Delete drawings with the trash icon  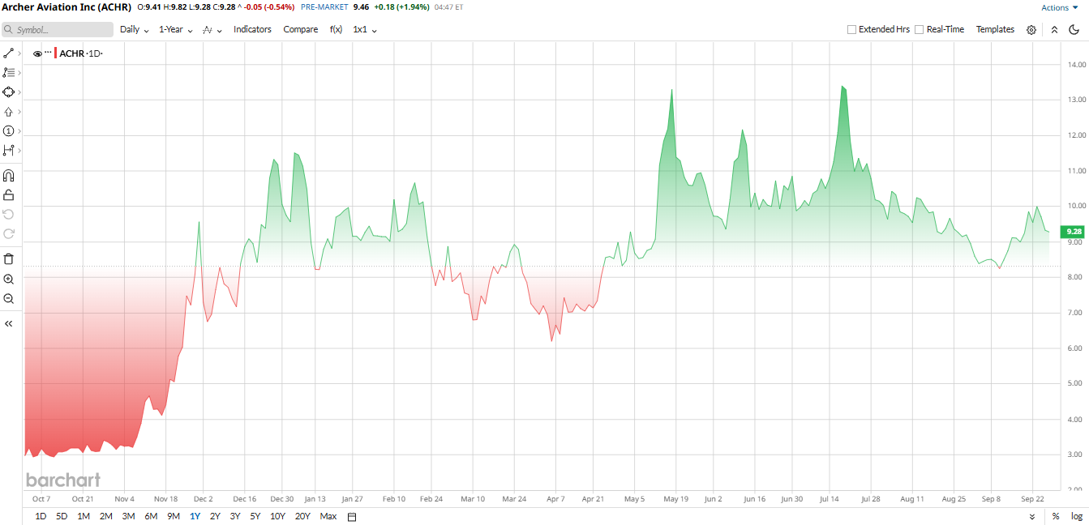pos(9,259)
